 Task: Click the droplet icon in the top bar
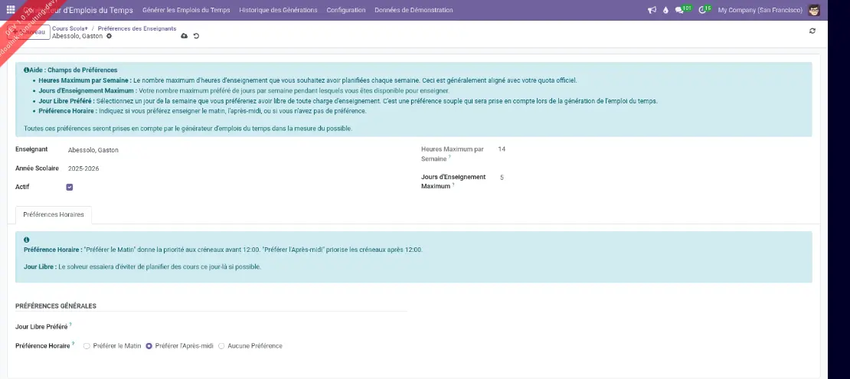(665, 10)
